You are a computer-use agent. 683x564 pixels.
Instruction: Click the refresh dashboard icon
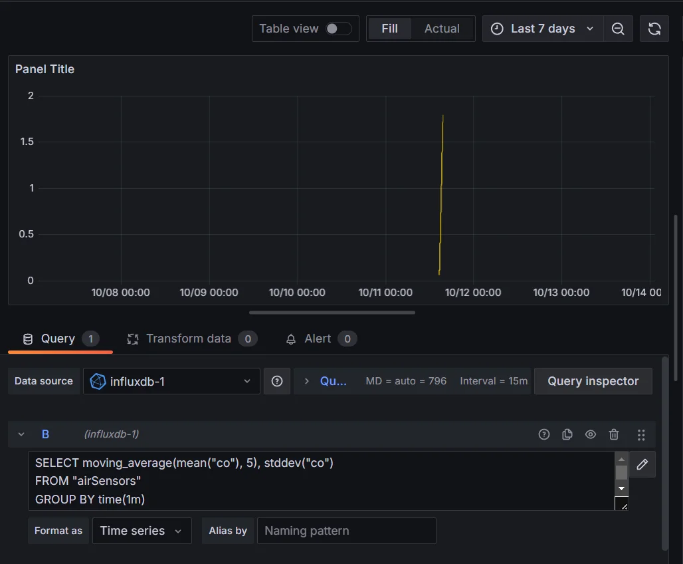tap(654, 29)
